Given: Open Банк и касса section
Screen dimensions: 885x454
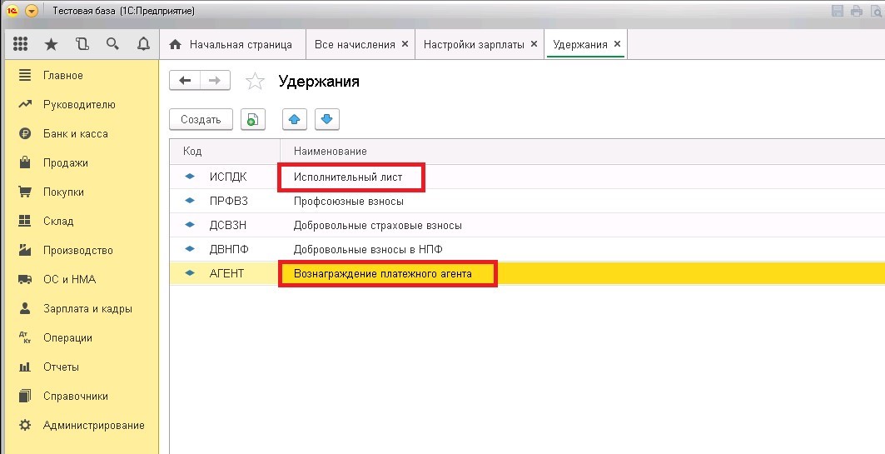Looking at the screenshot, I should [x=80, y=134].
